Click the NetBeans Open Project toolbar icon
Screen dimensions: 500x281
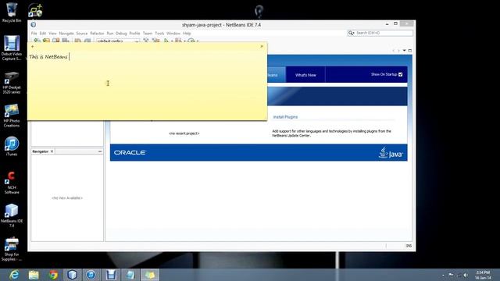pyautogui.click(x=55, y=41)
